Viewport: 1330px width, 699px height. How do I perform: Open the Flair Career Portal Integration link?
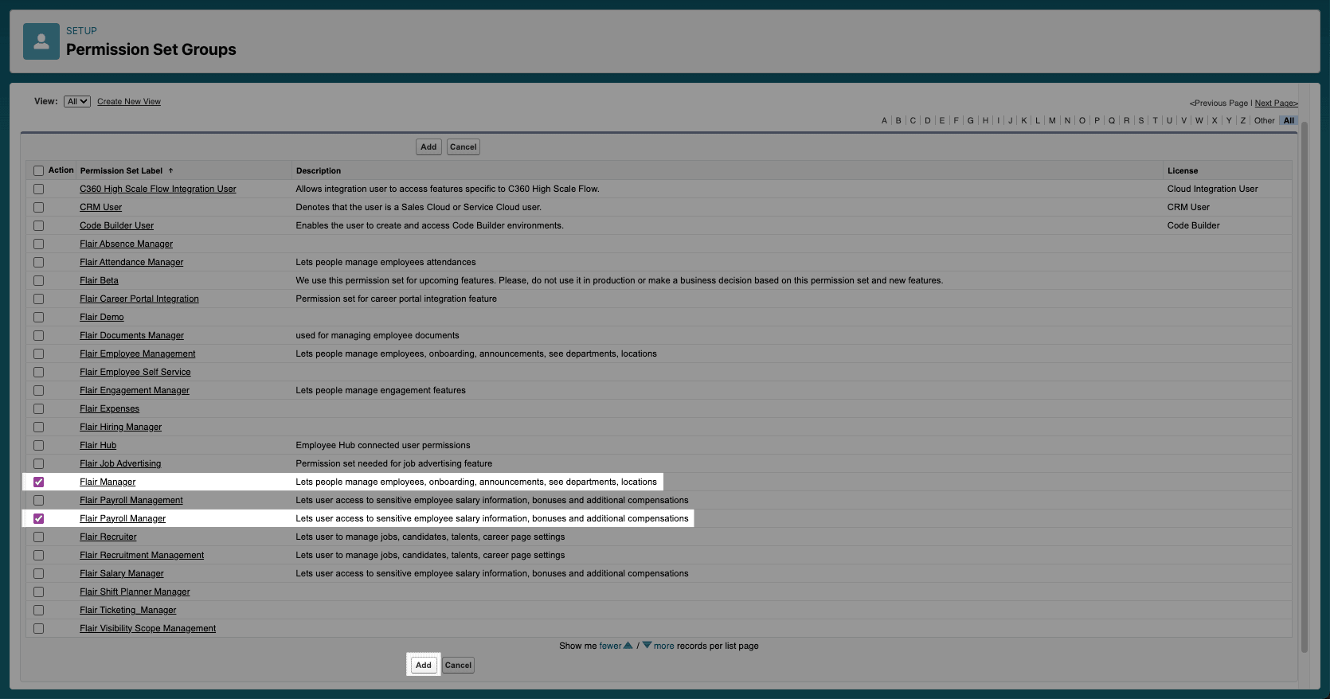pos(139,299)
